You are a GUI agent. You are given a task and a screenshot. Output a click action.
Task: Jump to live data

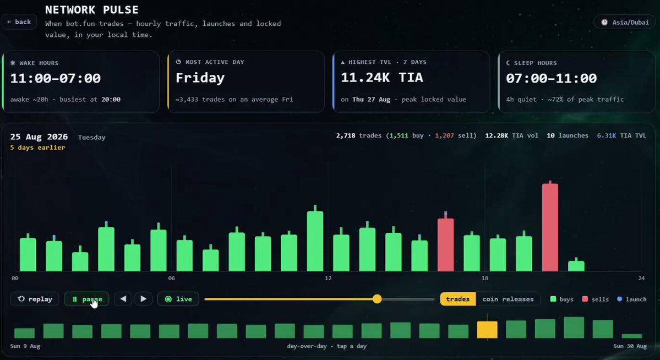178,299
